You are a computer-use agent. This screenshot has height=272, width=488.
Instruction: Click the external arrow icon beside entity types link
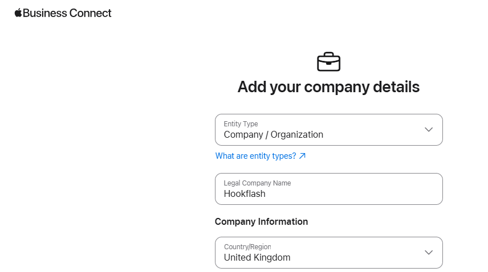302,156
